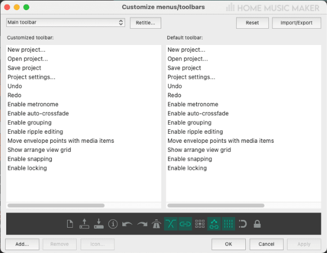Toggle the highlighted grouping chain-link icon
The image size is (327, 253).
point(185,224)
